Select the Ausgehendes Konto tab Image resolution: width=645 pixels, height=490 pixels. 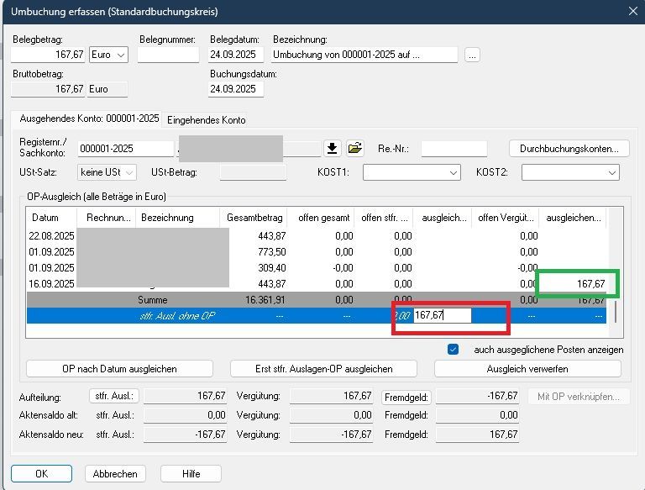(88, 120)
